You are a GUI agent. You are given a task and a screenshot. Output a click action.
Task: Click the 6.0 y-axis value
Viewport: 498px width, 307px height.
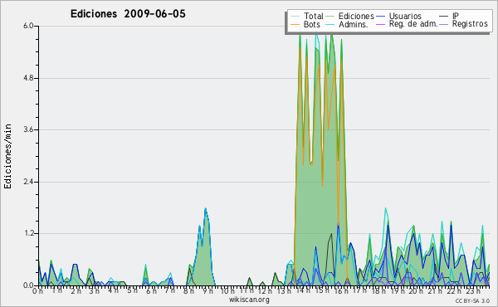pos(28,26)
